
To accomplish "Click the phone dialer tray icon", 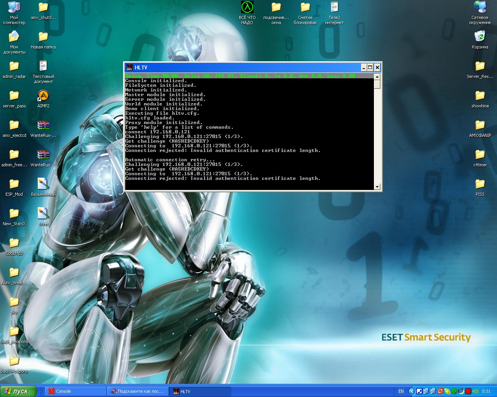I will point(419,391).
